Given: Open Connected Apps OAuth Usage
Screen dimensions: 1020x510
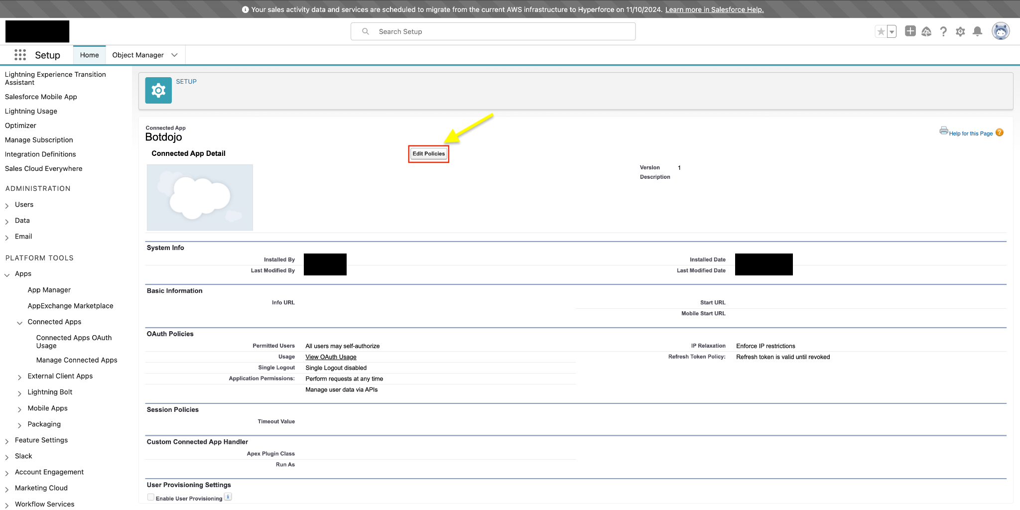Looking at the screenshot, I should tap(74, 342).
